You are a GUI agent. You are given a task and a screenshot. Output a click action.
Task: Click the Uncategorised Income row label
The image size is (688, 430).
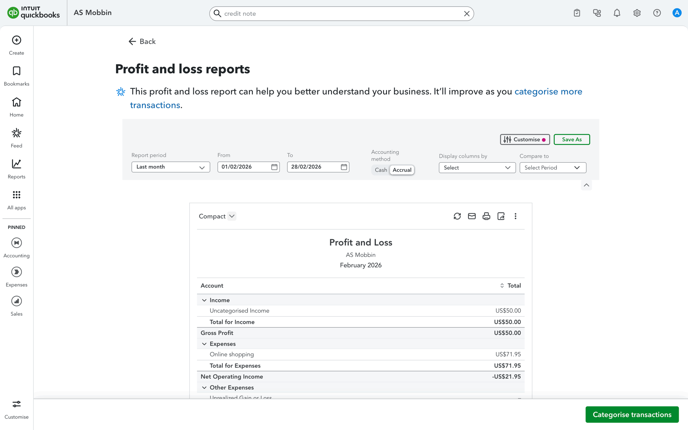tap(239, 311)
